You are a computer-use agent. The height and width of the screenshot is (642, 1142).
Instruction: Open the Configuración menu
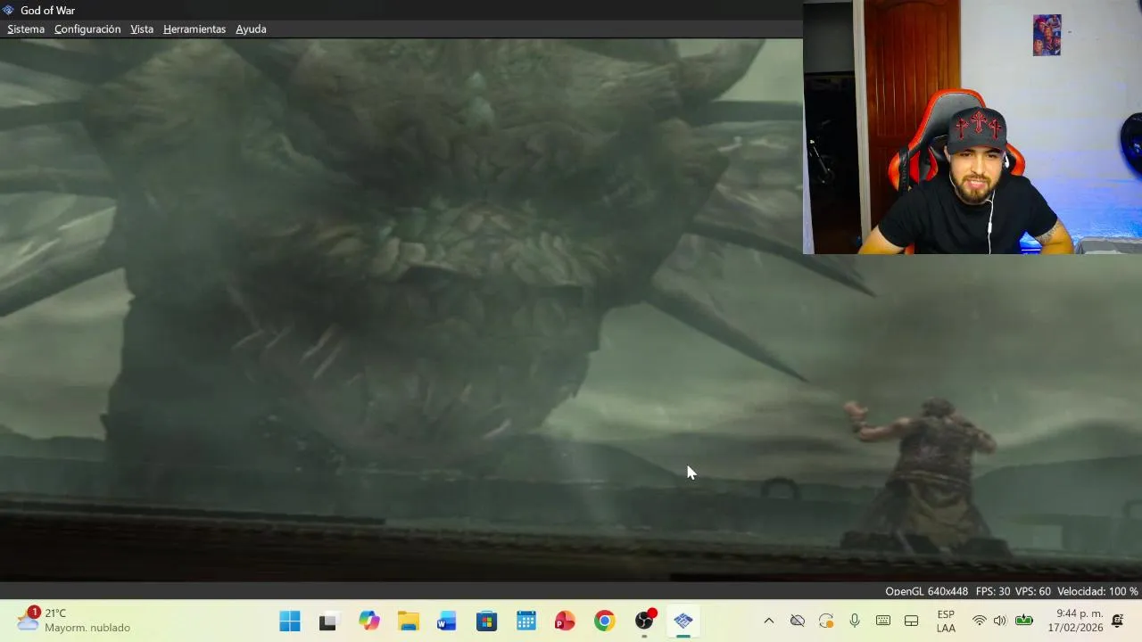pos(87,29)
